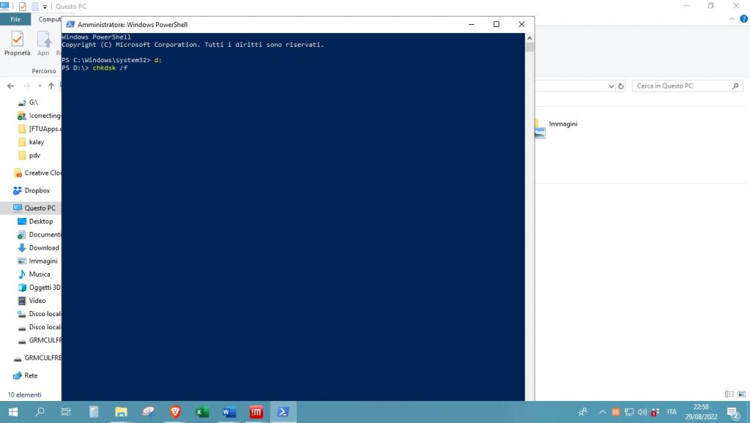Open Word from the taskbar
The width and height of the screenshot is (750, 423).
click(x=229, y=412)
